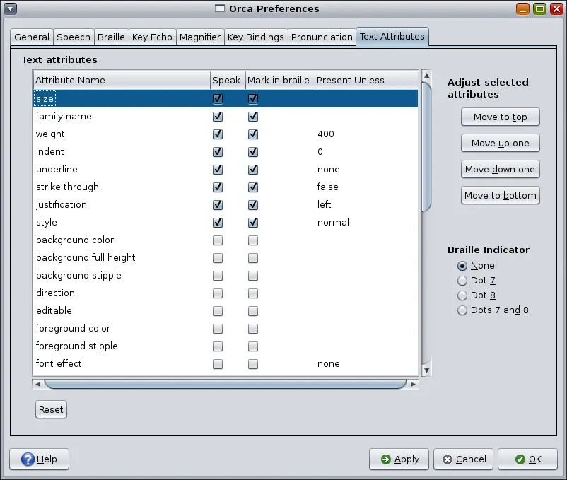Click the horizontal scrollbar right arrow

click(413, 385)
